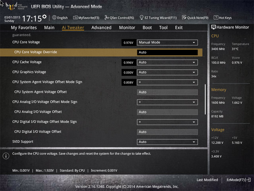Open the Monitor tab
This screenshot has height=191, width=254.
[x=127, y=27]
